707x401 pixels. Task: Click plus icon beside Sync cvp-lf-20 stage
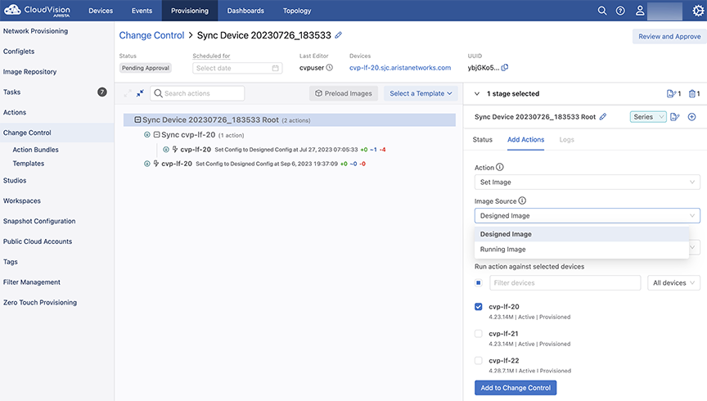point(147,135)
